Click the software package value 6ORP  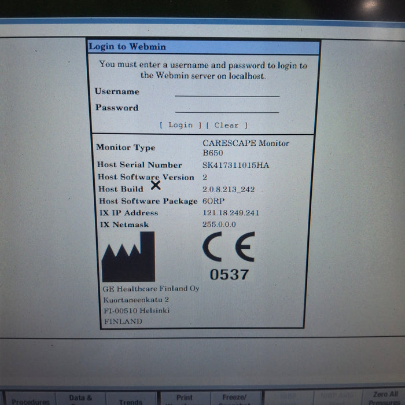pos(213,201)
